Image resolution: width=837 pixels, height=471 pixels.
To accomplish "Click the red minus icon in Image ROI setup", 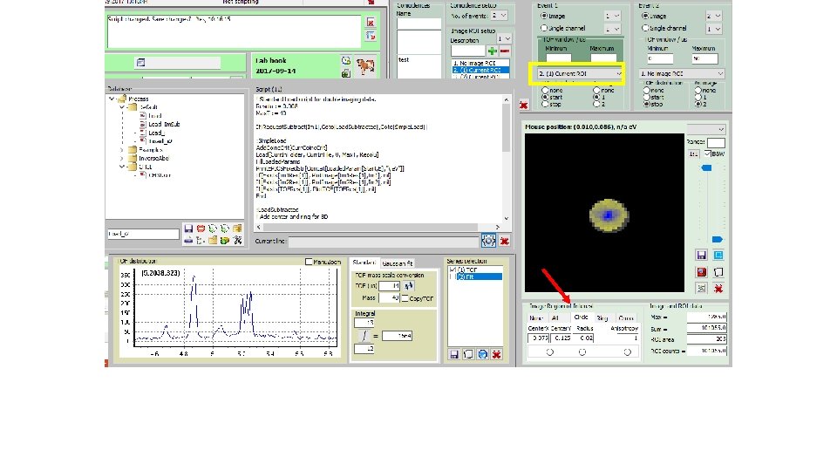I will click(505, 51).
